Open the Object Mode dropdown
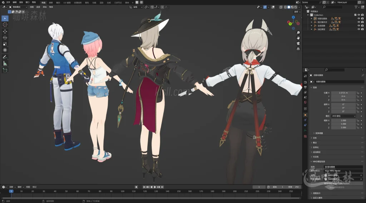 coord(18,7)
